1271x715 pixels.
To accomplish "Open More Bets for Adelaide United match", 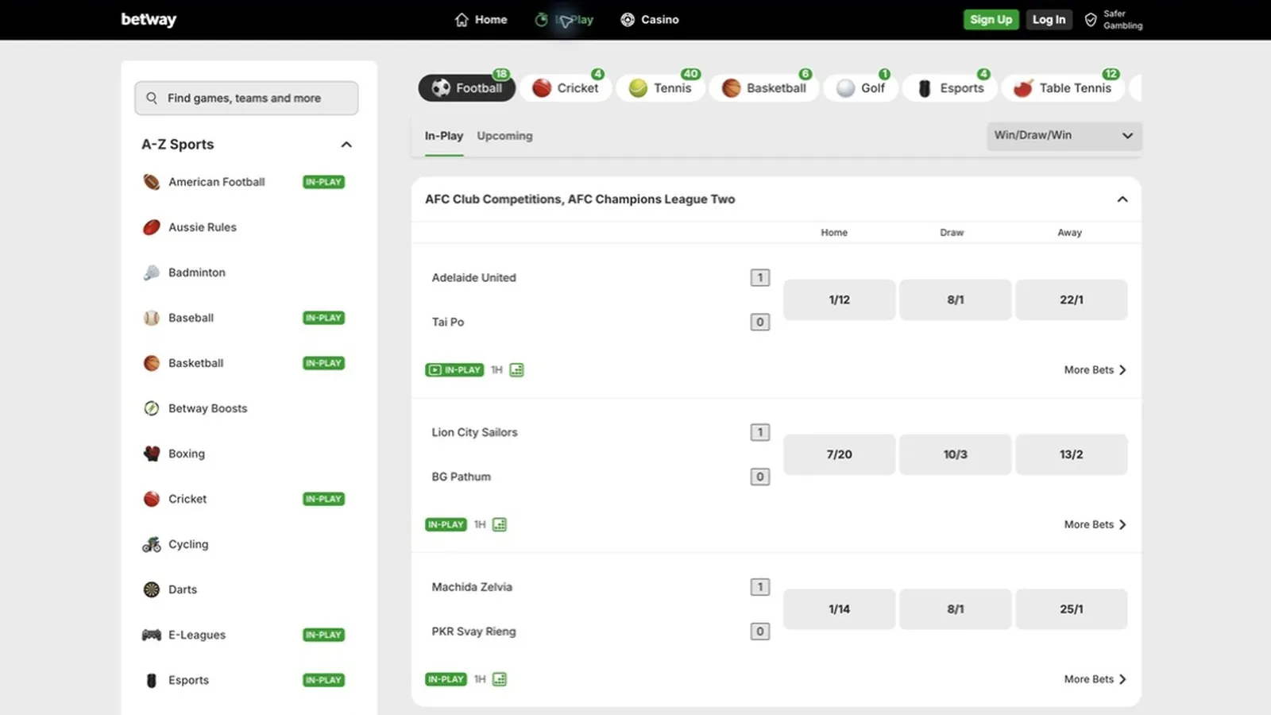I will point(1095,370).
